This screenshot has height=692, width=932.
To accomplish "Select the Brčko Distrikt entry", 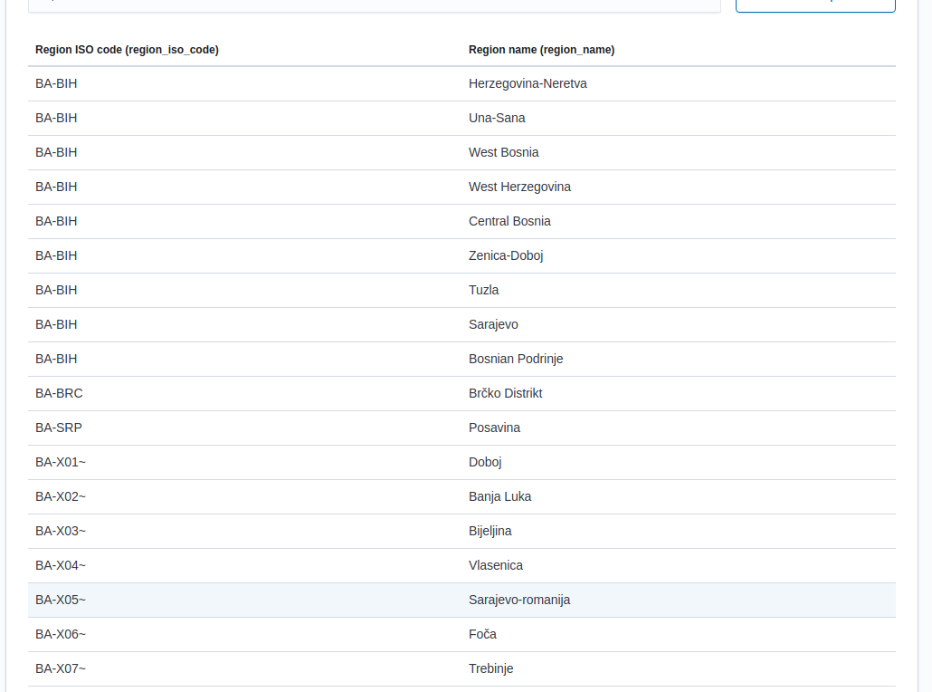I will click(505, 393).
